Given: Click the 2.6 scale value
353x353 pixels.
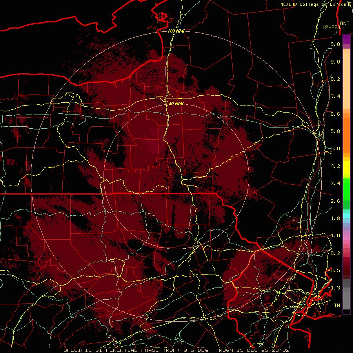Looking at the screenshot, I should (335, 201).
